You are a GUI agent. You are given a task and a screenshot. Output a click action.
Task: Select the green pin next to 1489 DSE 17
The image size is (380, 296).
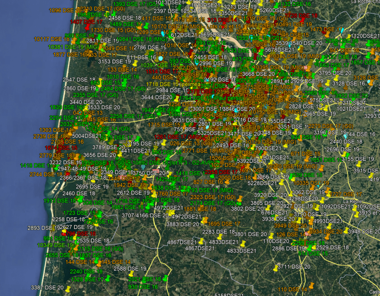[x=146, y=26]
